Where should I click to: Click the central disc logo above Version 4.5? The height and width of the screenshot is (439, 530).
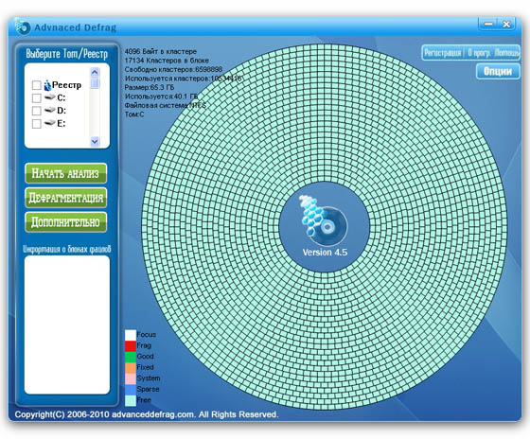click(323, 220)
